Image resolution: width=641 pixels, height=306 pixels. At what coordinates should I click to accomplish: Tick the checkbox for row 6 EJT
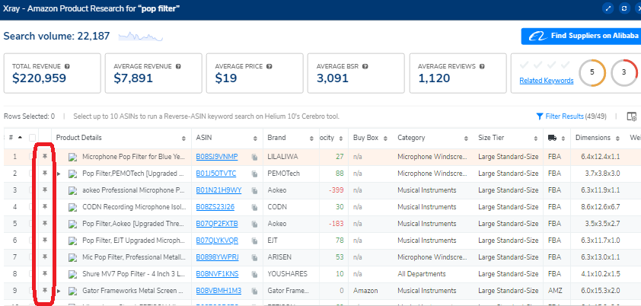[x=31, y=241]
